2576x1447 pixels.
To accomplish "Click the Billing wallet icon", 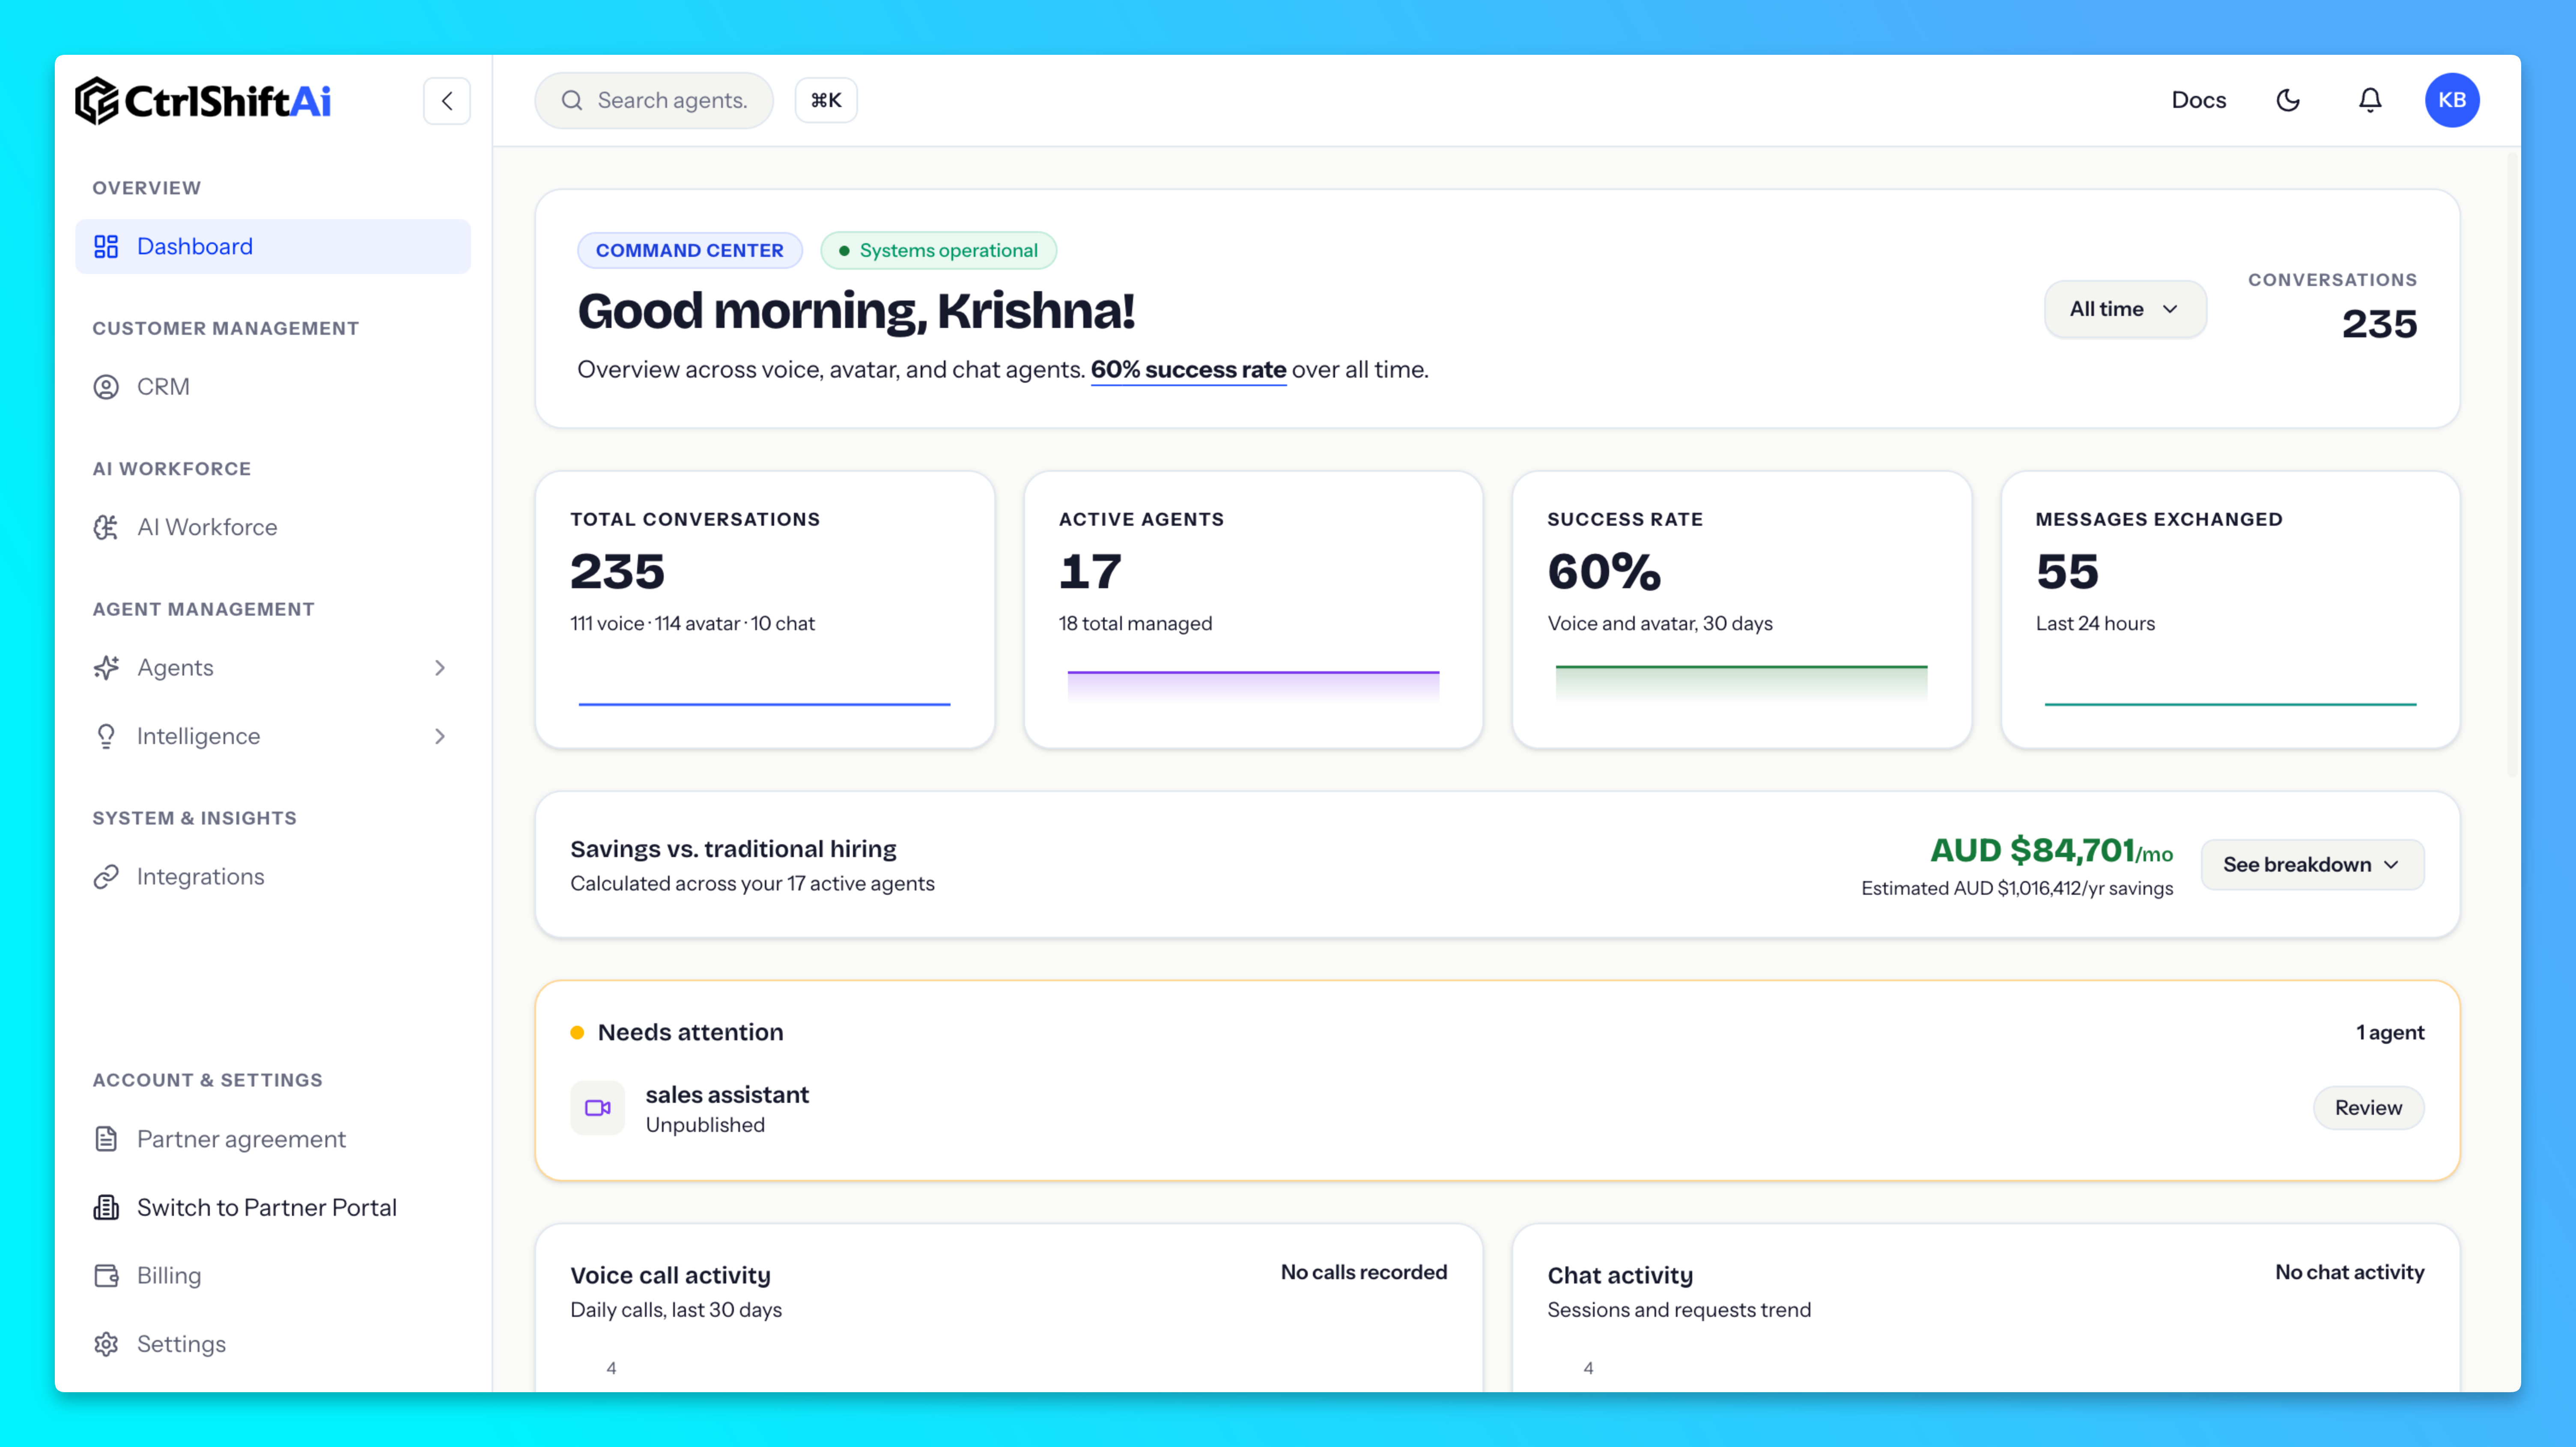I will pyautogui.click(x=106, y=1276).
